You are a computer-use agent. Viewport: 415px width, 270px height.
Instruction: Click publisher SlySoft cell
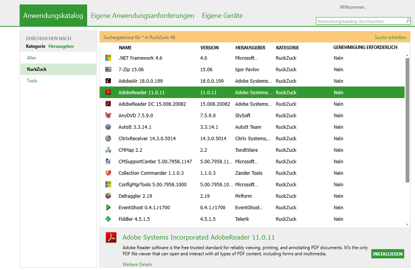[242, 115]
